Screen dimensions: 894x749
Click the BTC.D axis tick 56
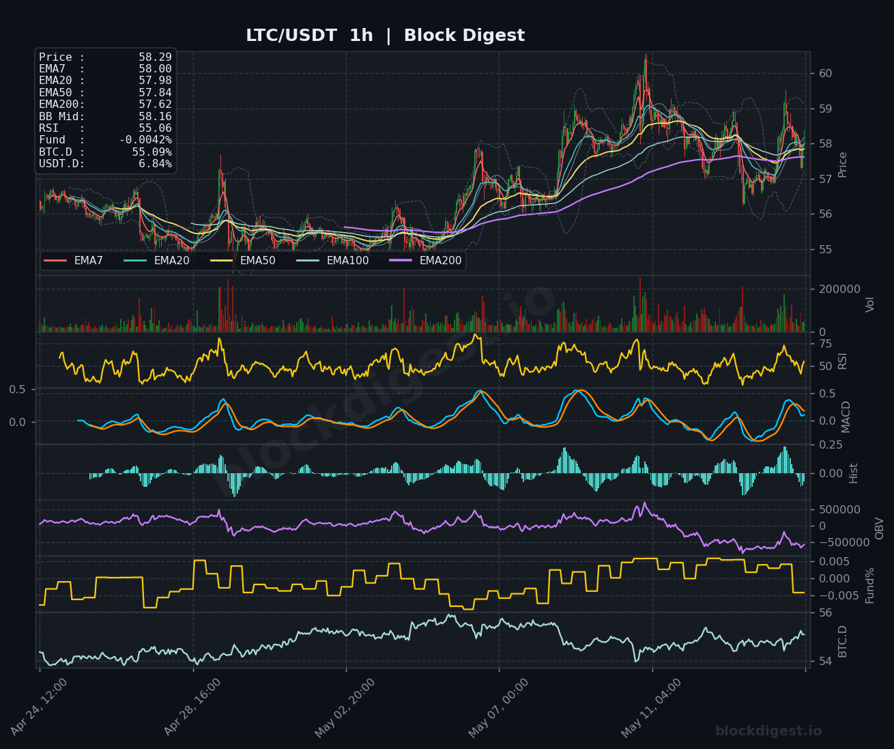coord(824,613)
